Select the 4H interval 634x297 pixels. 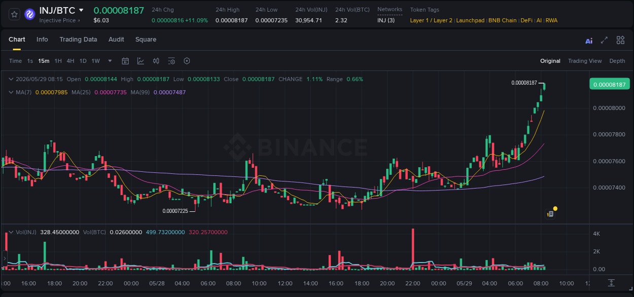pyautogui.click(x=71, y=61)
